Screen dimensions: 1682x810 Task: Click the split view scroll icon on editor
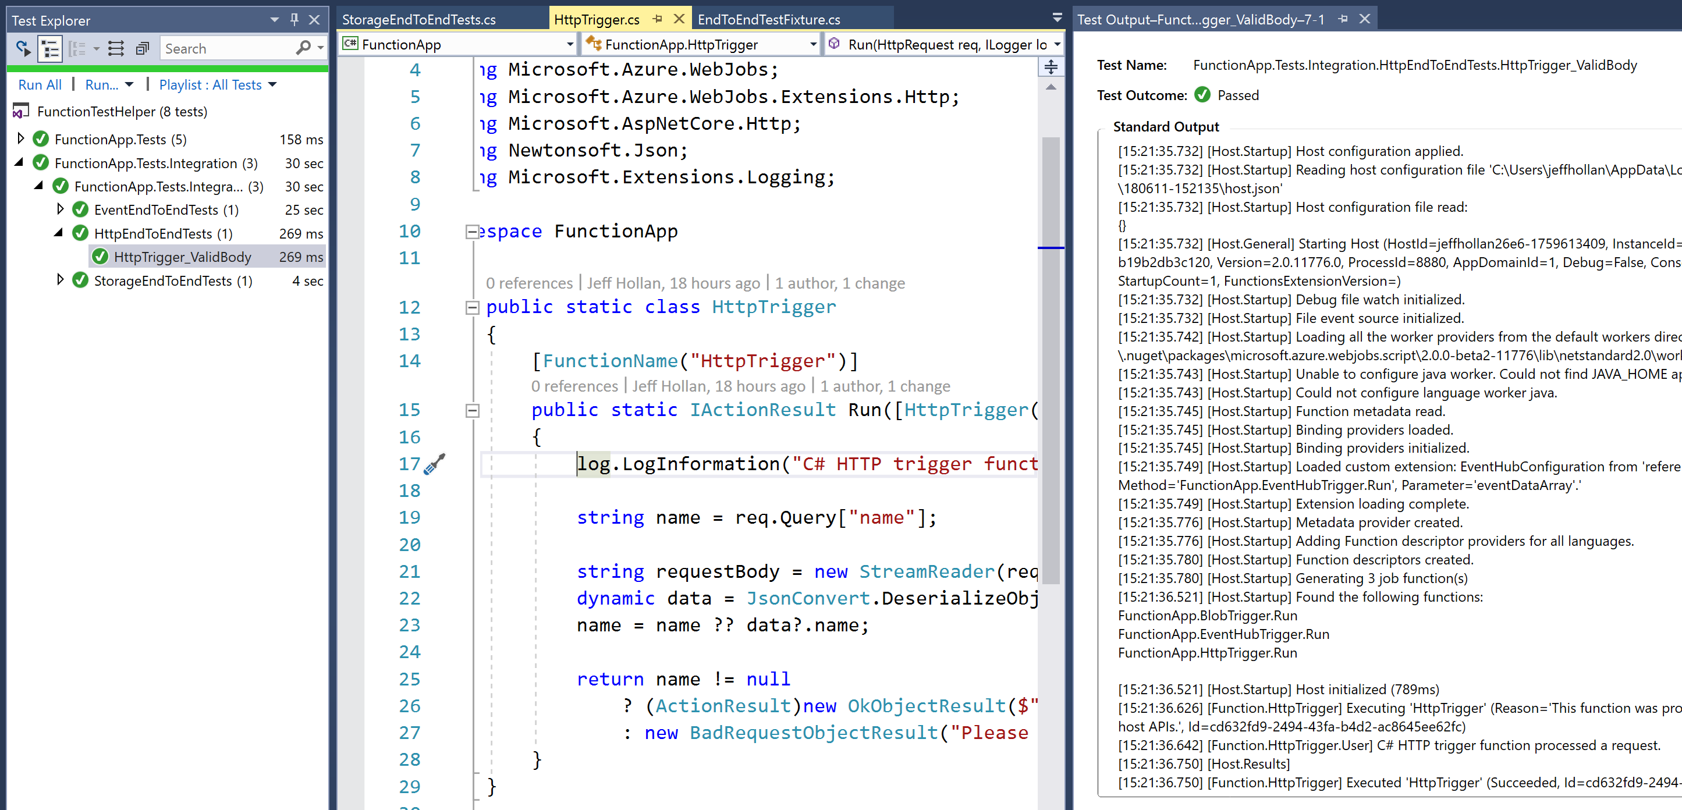[x=1051, y=66]
